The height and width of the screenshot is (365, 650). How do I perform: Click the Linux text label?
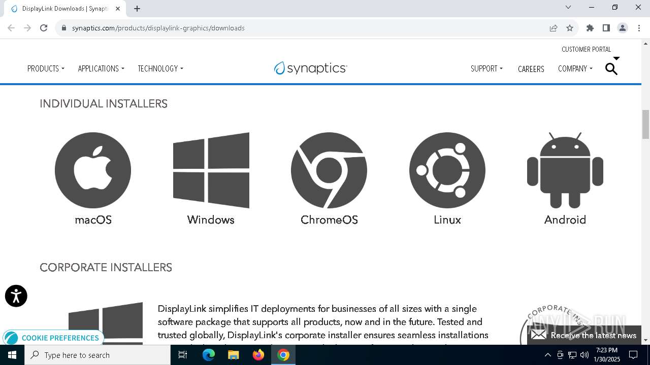[x=447, y=220]
